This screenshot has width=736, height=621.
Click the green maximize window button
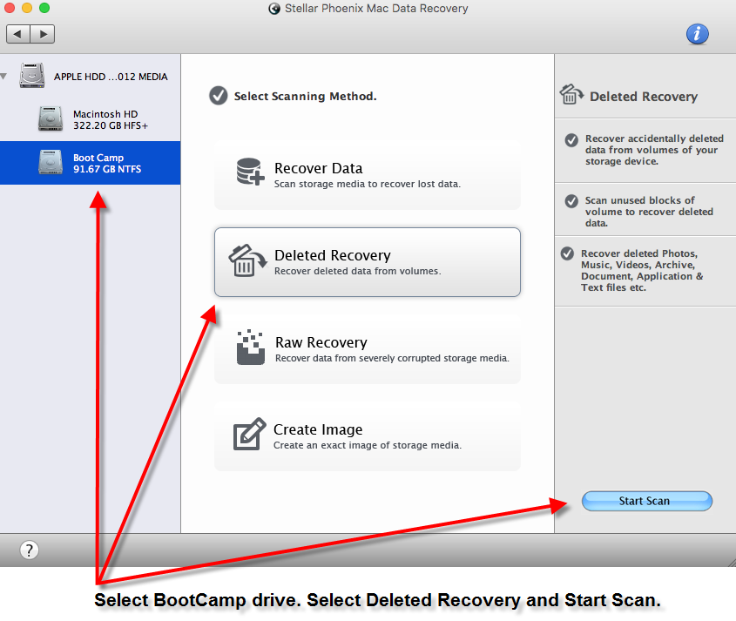(x=44, y=8)
